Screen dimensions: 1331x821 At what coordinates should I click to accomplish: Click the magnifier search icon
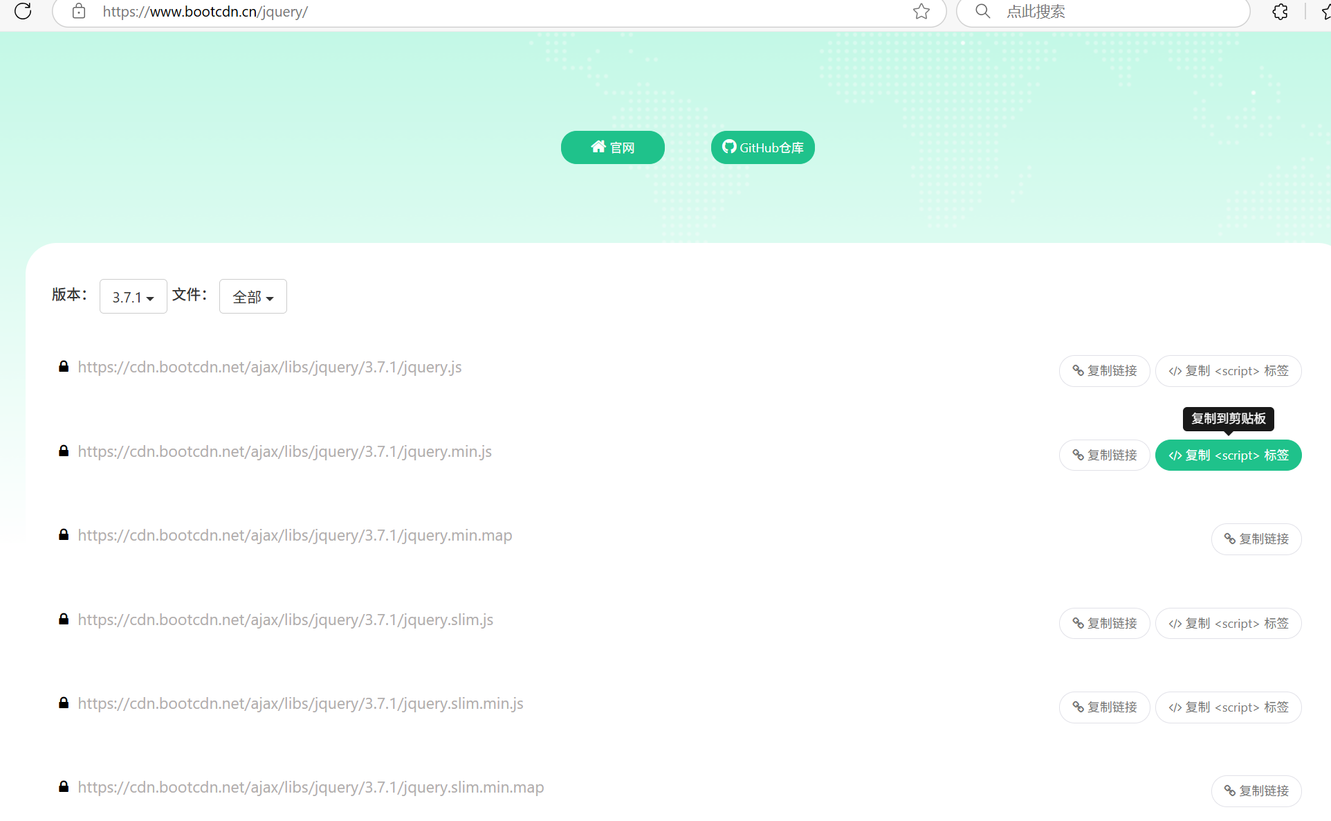(982, 11)
